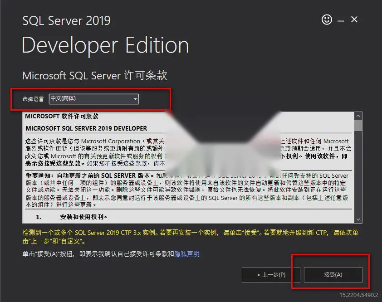The height and width of the screenshot is (302, 382).
Task: Click the section title 安装和使用权利
Action: click(83, 217)
